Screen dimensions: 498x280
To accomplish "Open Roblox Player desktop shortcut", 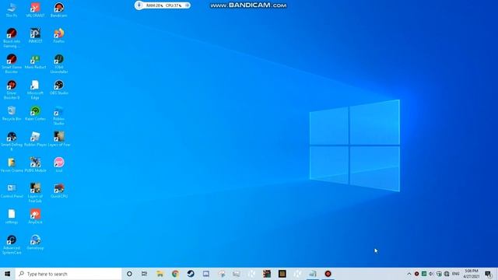I will tap(35, 139).
